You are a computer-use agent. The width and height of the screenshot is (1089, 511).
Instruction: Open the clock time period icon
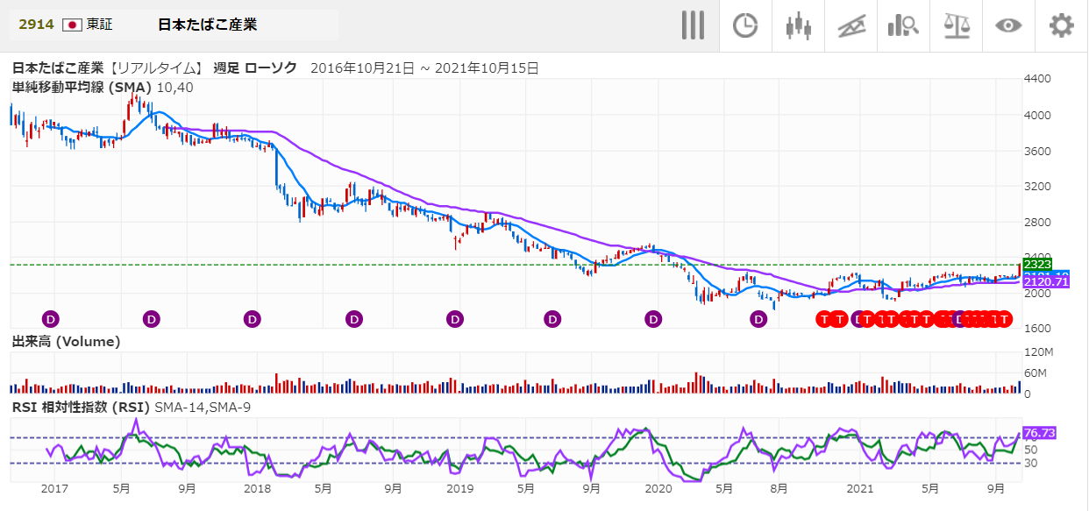coord(745,25)
